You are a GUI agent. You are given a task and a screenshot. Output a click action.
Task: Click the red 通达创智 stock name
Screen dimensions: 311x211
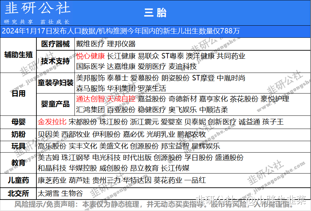click(x=91, y=99)
